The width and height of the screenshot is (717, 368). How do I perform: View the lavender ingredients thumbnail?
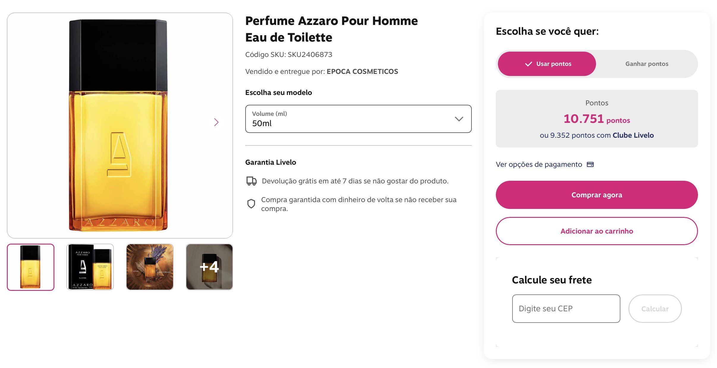(x=150, y=267)
